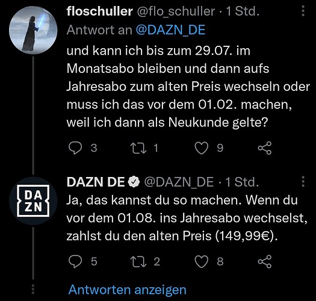Open more options for DAZN DE's tweet
The width and height of the screenshot is (316, 301).
(x=303, y=181)
